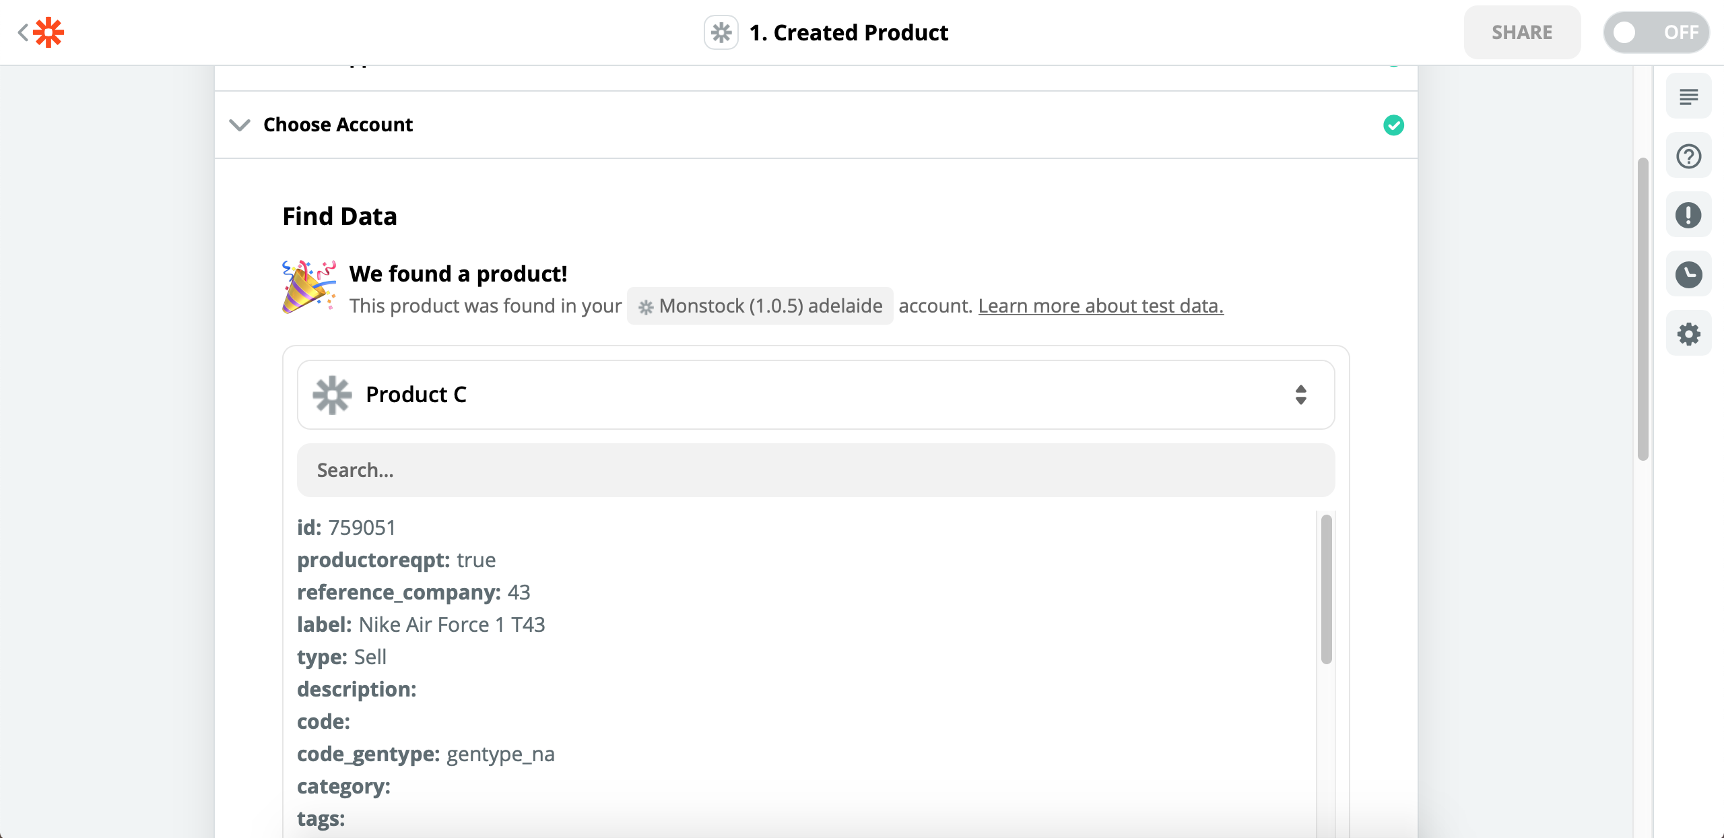Image resolution: width=1724 pixels, height=838 pixels.
Task: Open the Product C sample dropdown
Action: click(x=816, y=395)
